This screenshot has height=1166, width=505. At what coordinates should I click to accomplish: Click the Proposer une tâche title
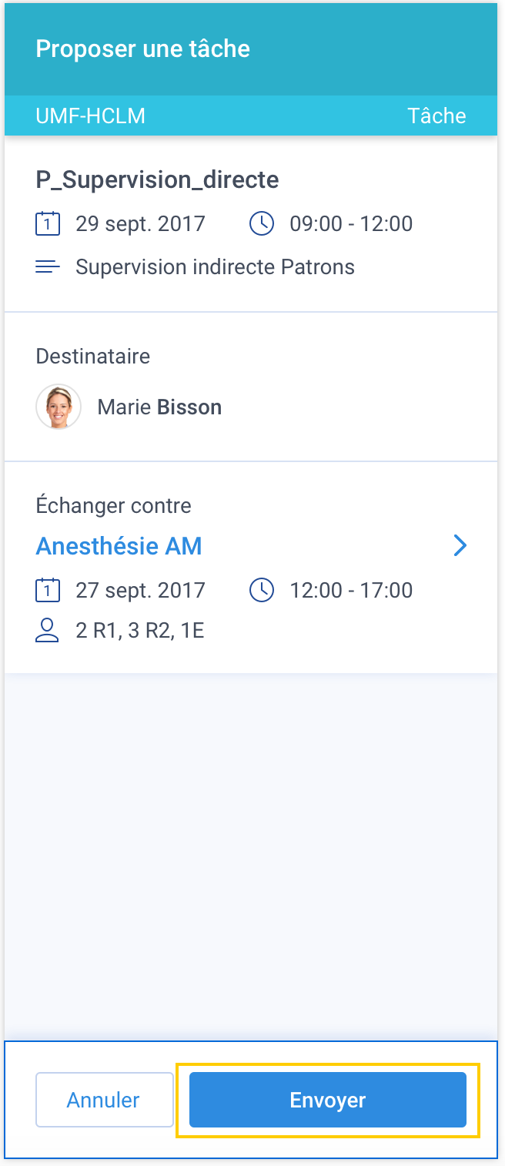(x=143, y=49)
